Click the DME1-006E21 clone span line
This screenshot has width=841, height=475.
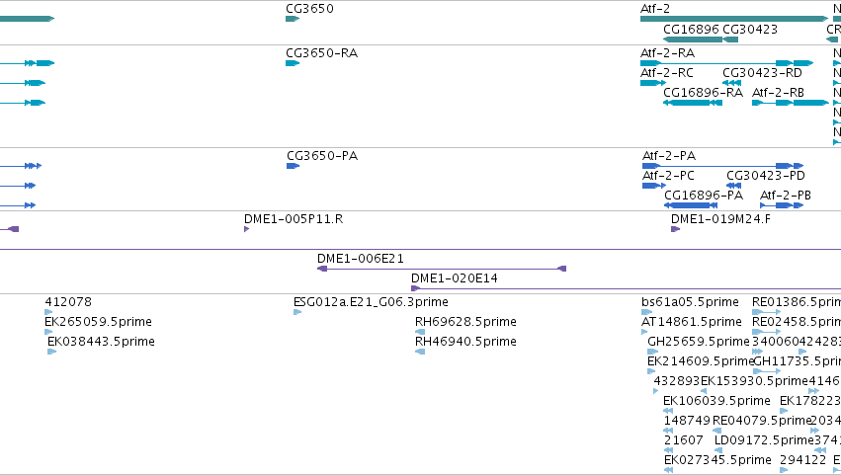click(x=442, y=269)
